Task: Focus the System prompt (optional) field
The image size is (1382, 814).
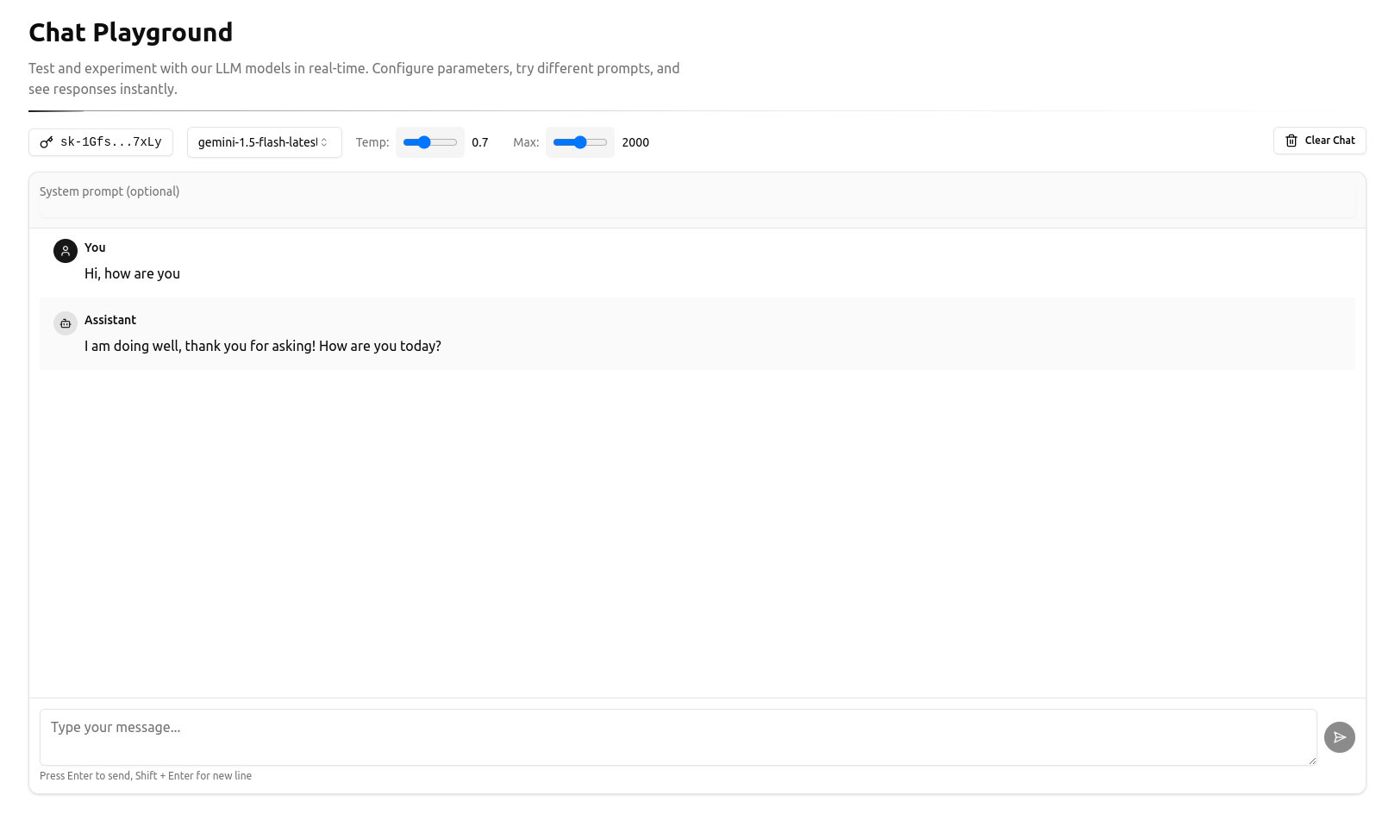Action: tap(697, 192)
